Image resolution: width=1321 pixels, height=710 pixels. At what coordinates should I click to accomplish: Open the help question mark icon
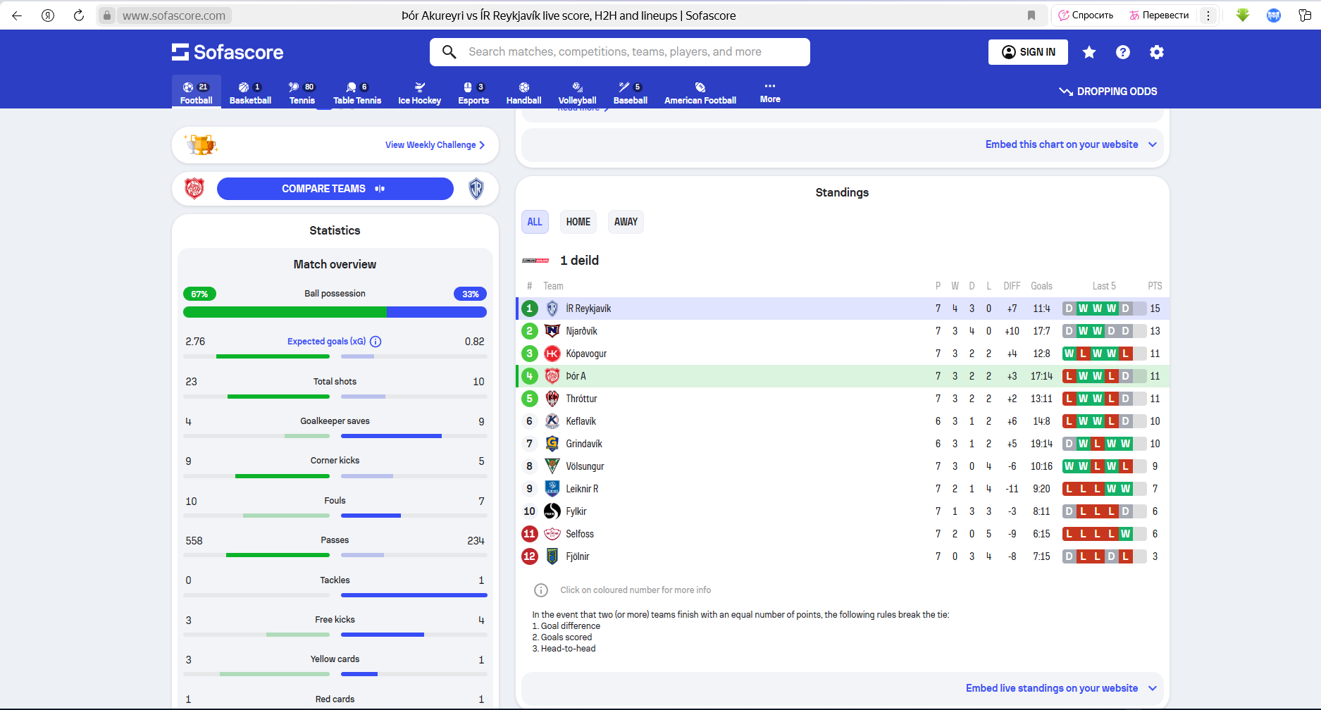tap(1123, 52)
